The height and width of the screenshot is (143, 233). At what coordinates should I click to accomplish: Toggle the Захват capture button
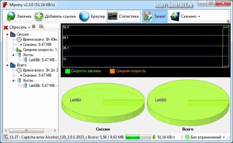[x=155, y=16]
